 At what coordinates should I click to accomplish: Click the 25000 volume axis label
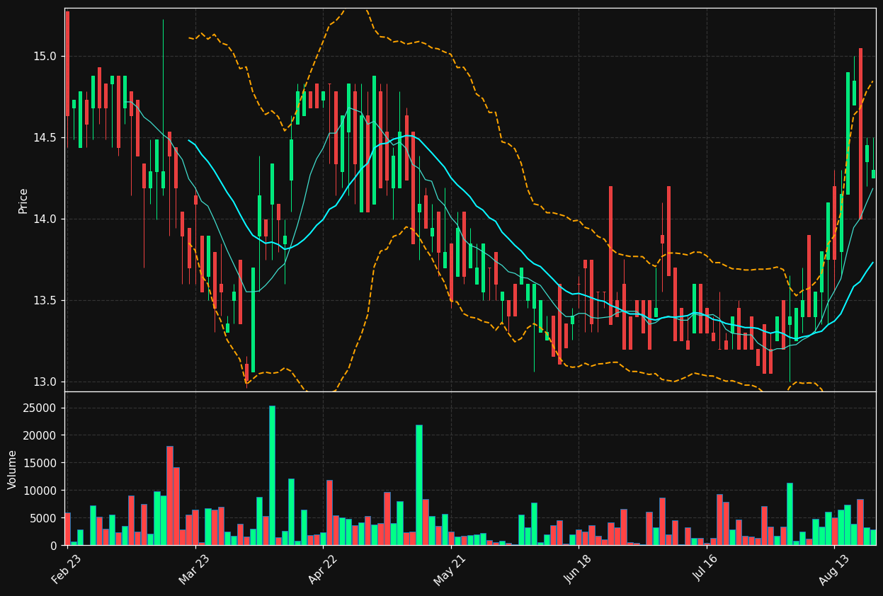point(41,408)
